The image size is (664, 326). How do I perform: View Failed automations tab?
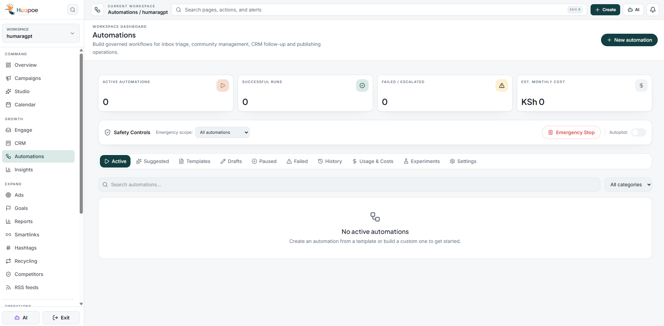pyautogui.click(x=297, y=161)
